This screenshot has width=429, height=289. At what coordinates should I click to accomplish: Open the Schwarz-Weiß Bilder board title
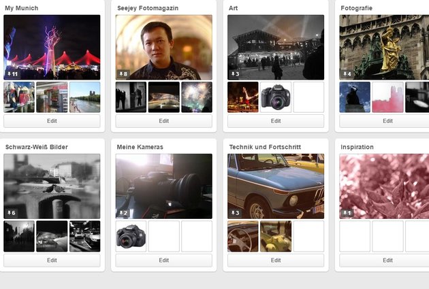pyautogui.click(x=37, y=147)
